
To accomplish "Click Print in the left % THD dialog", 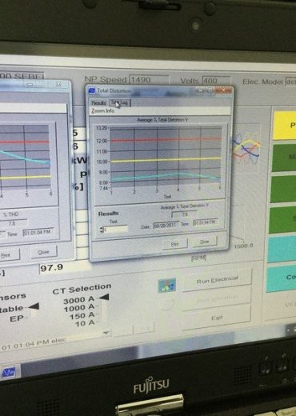I will tap(9, 255).
